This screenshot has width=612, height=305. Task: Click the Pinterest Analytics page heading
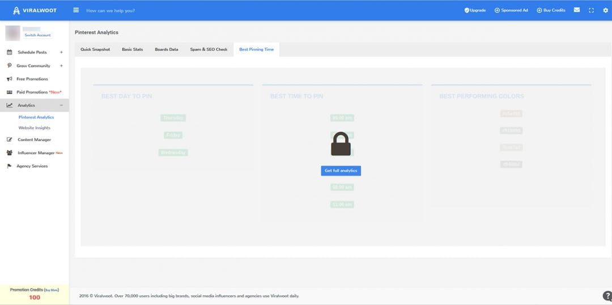click(x=96, y=32)
